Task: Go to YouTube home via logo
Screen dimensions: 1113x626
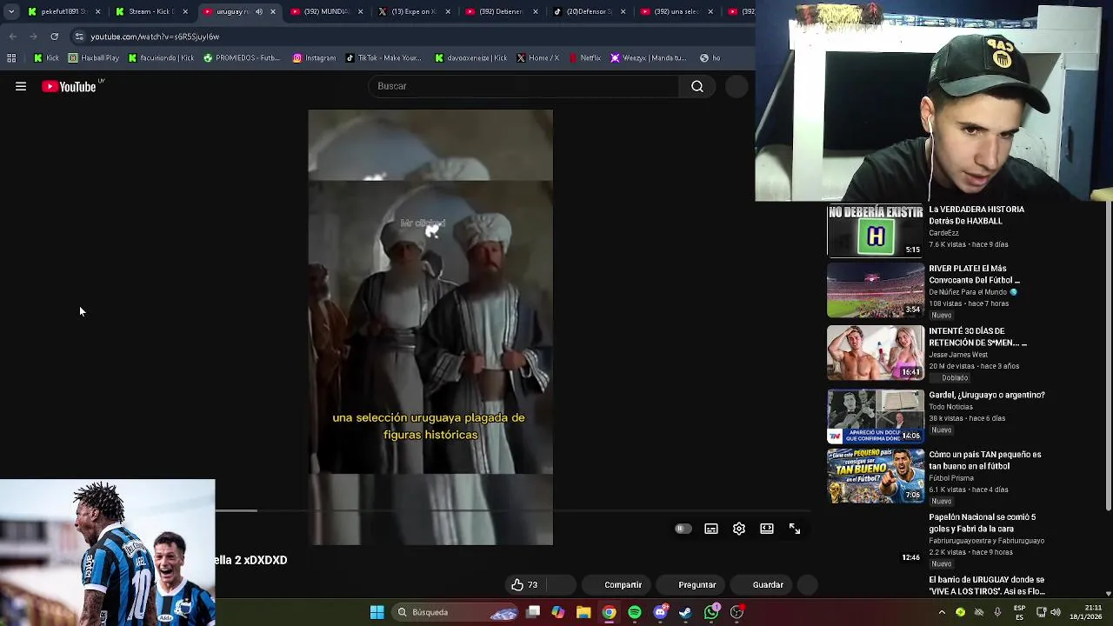Action: 70,86
